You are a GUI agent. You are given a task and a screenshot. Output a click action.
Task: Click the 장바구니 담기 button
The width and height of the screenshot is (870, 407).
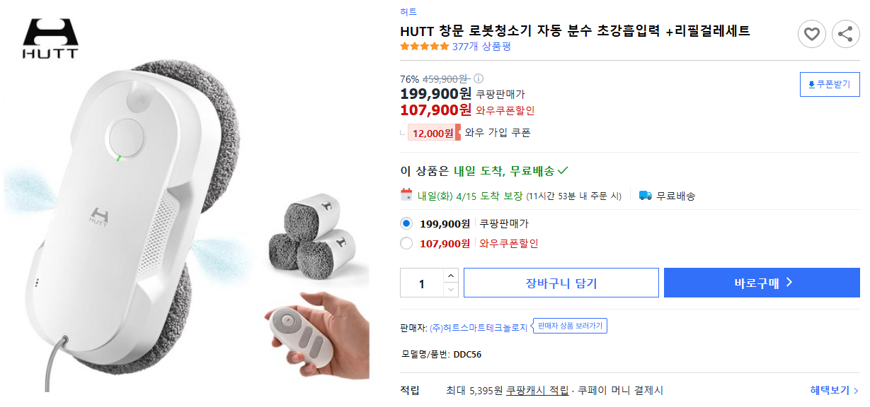point(561,283)
